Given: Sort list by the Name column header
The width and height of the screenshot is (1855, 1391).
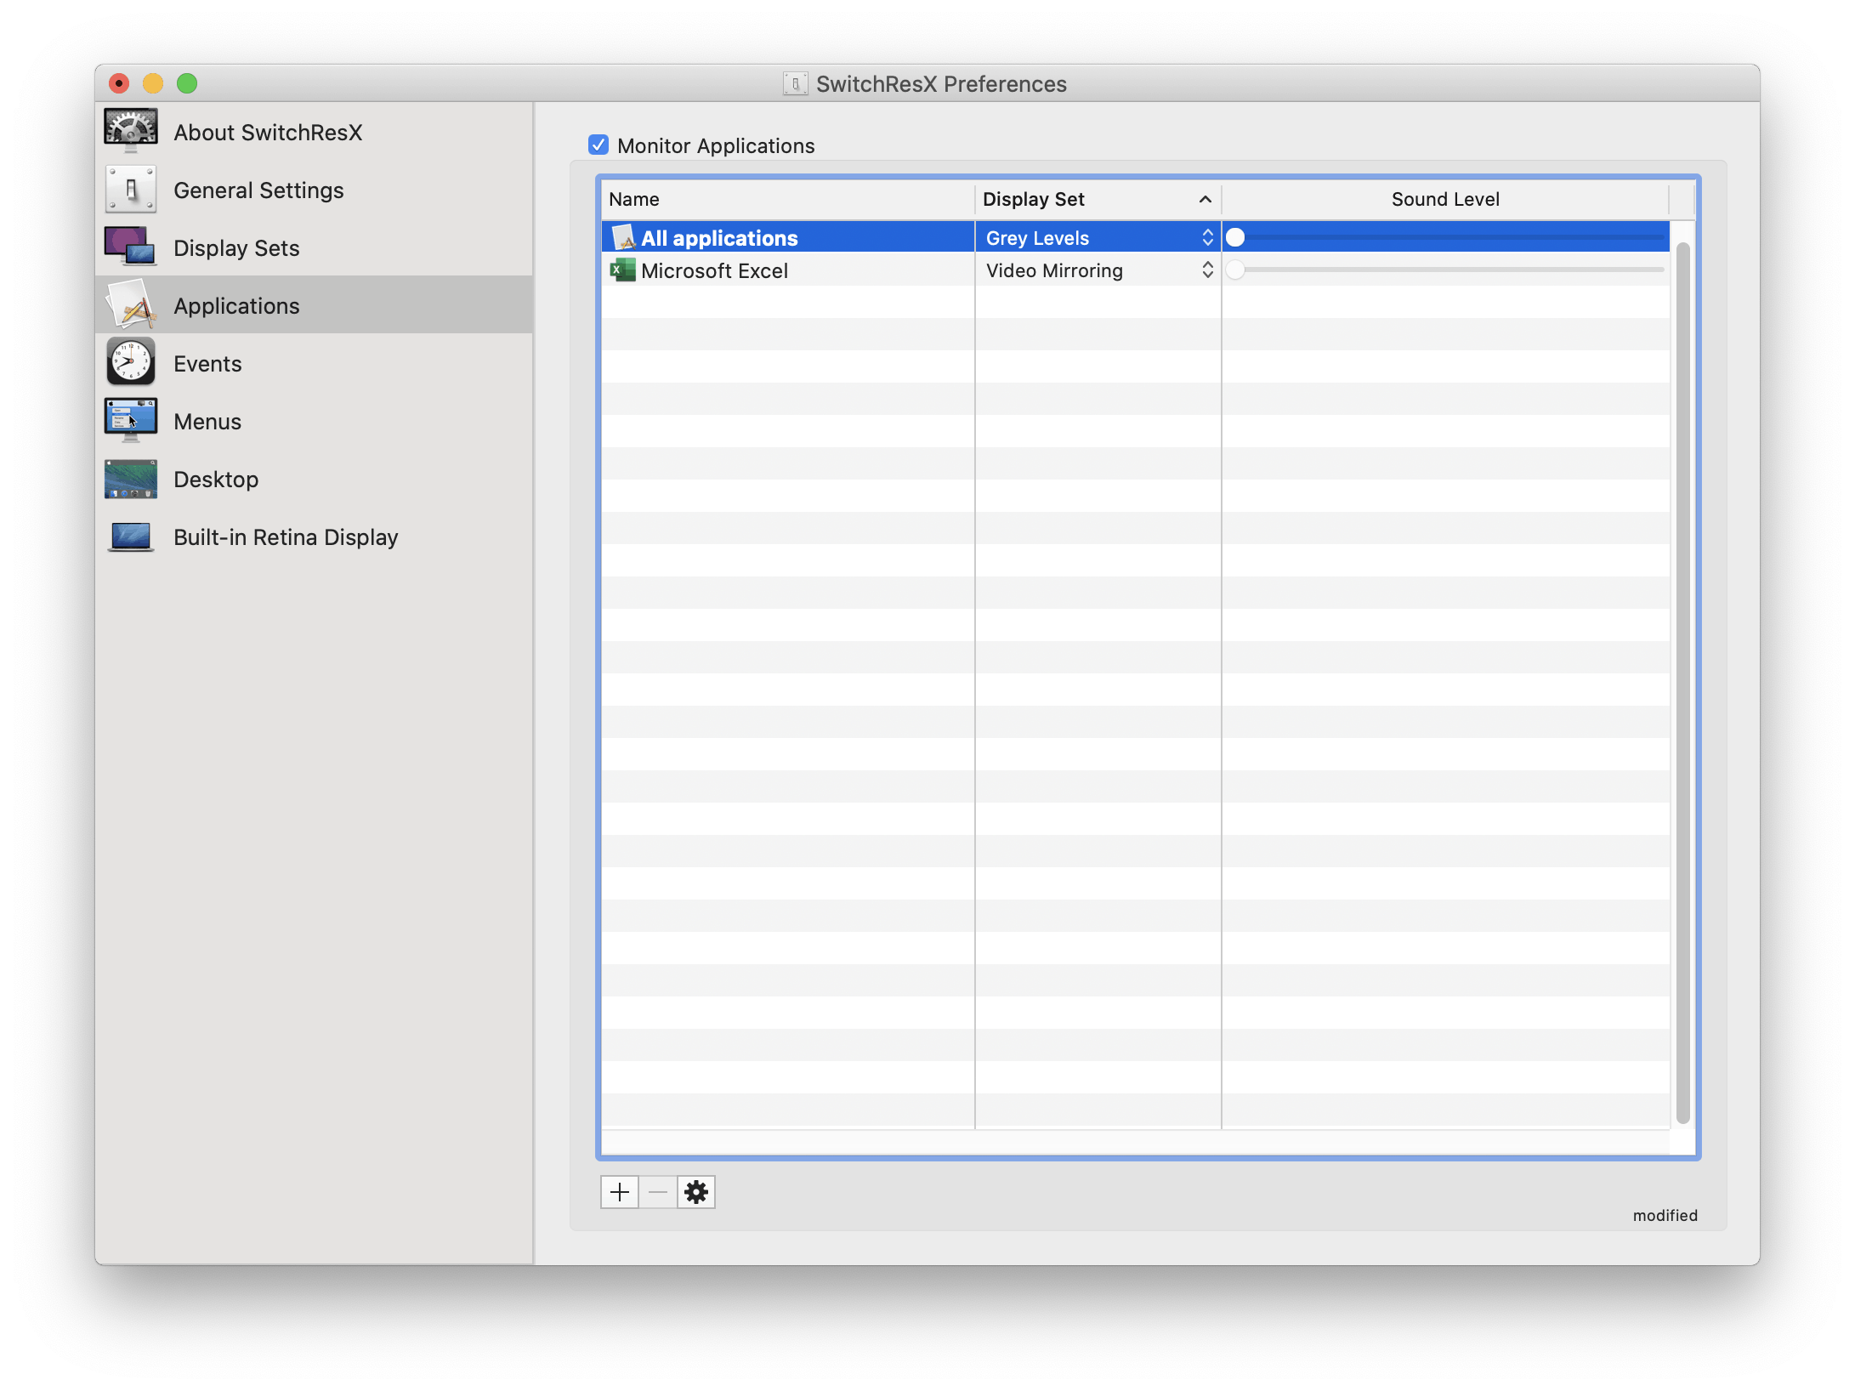Looking at the screenshot, I should click(x=786, y=199).
